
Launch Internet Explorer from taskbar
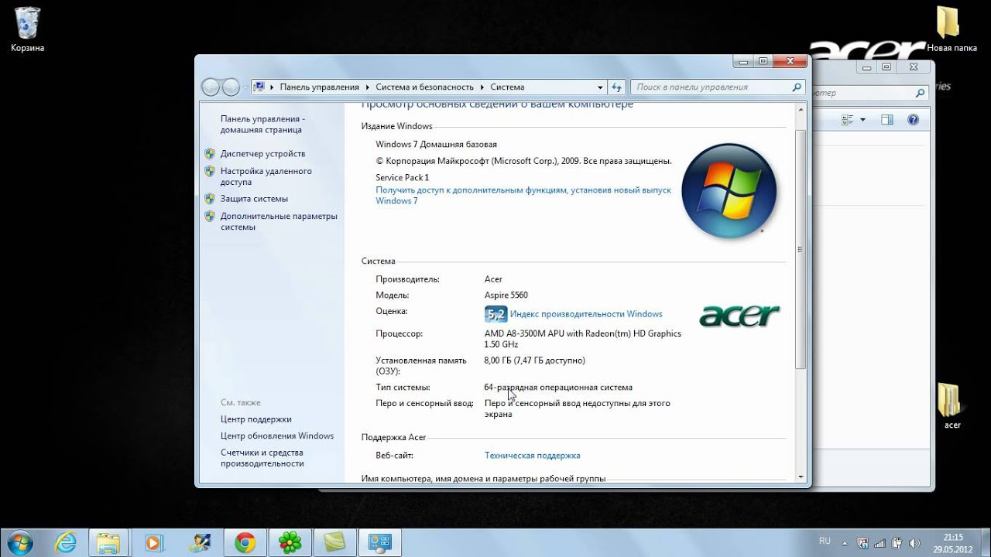click(x=65, y=543)
